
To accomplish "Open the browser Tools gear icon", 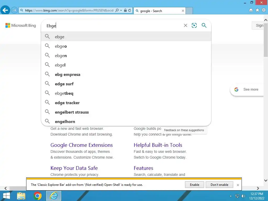I will (264, 10).
